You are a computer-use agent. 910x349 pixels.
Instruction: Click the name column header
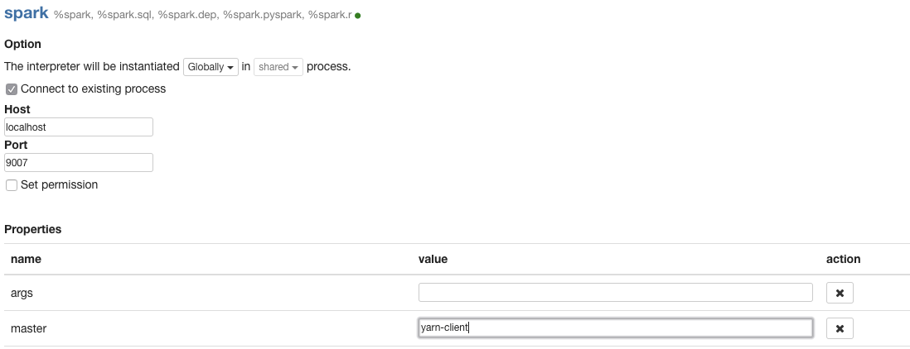tap(26, 259)
